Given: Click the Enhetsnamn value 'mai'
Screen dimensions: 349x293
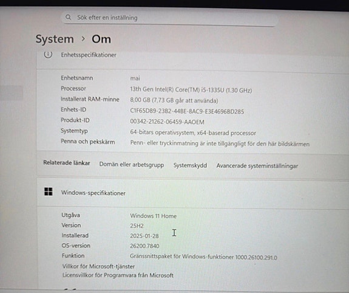Looking at the screenshot, I should (135, 78).
